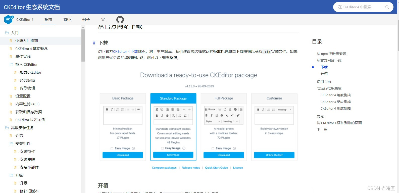Click strikethrough S icon in Standard Package preview
Viewport: 399px width, 193px height.
[167, 116]
